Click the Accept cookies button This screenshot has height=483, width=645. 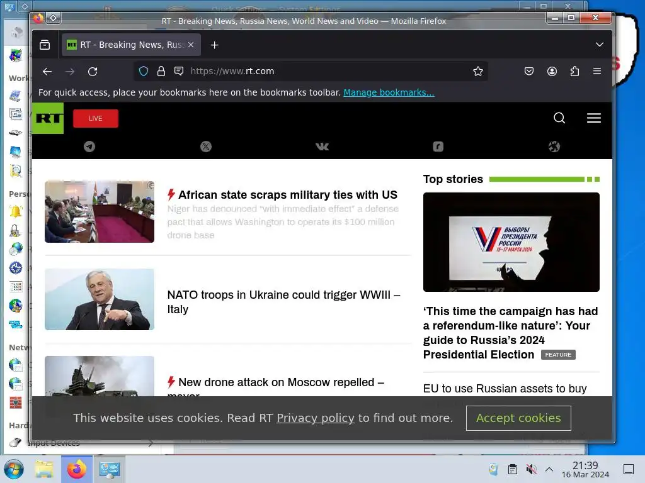518,418
